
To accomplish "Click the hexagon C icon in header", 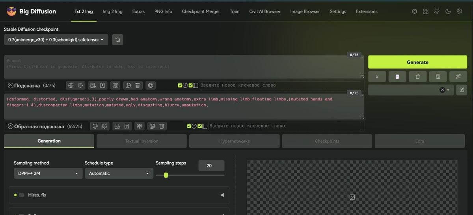I will (x=414, y=11).
